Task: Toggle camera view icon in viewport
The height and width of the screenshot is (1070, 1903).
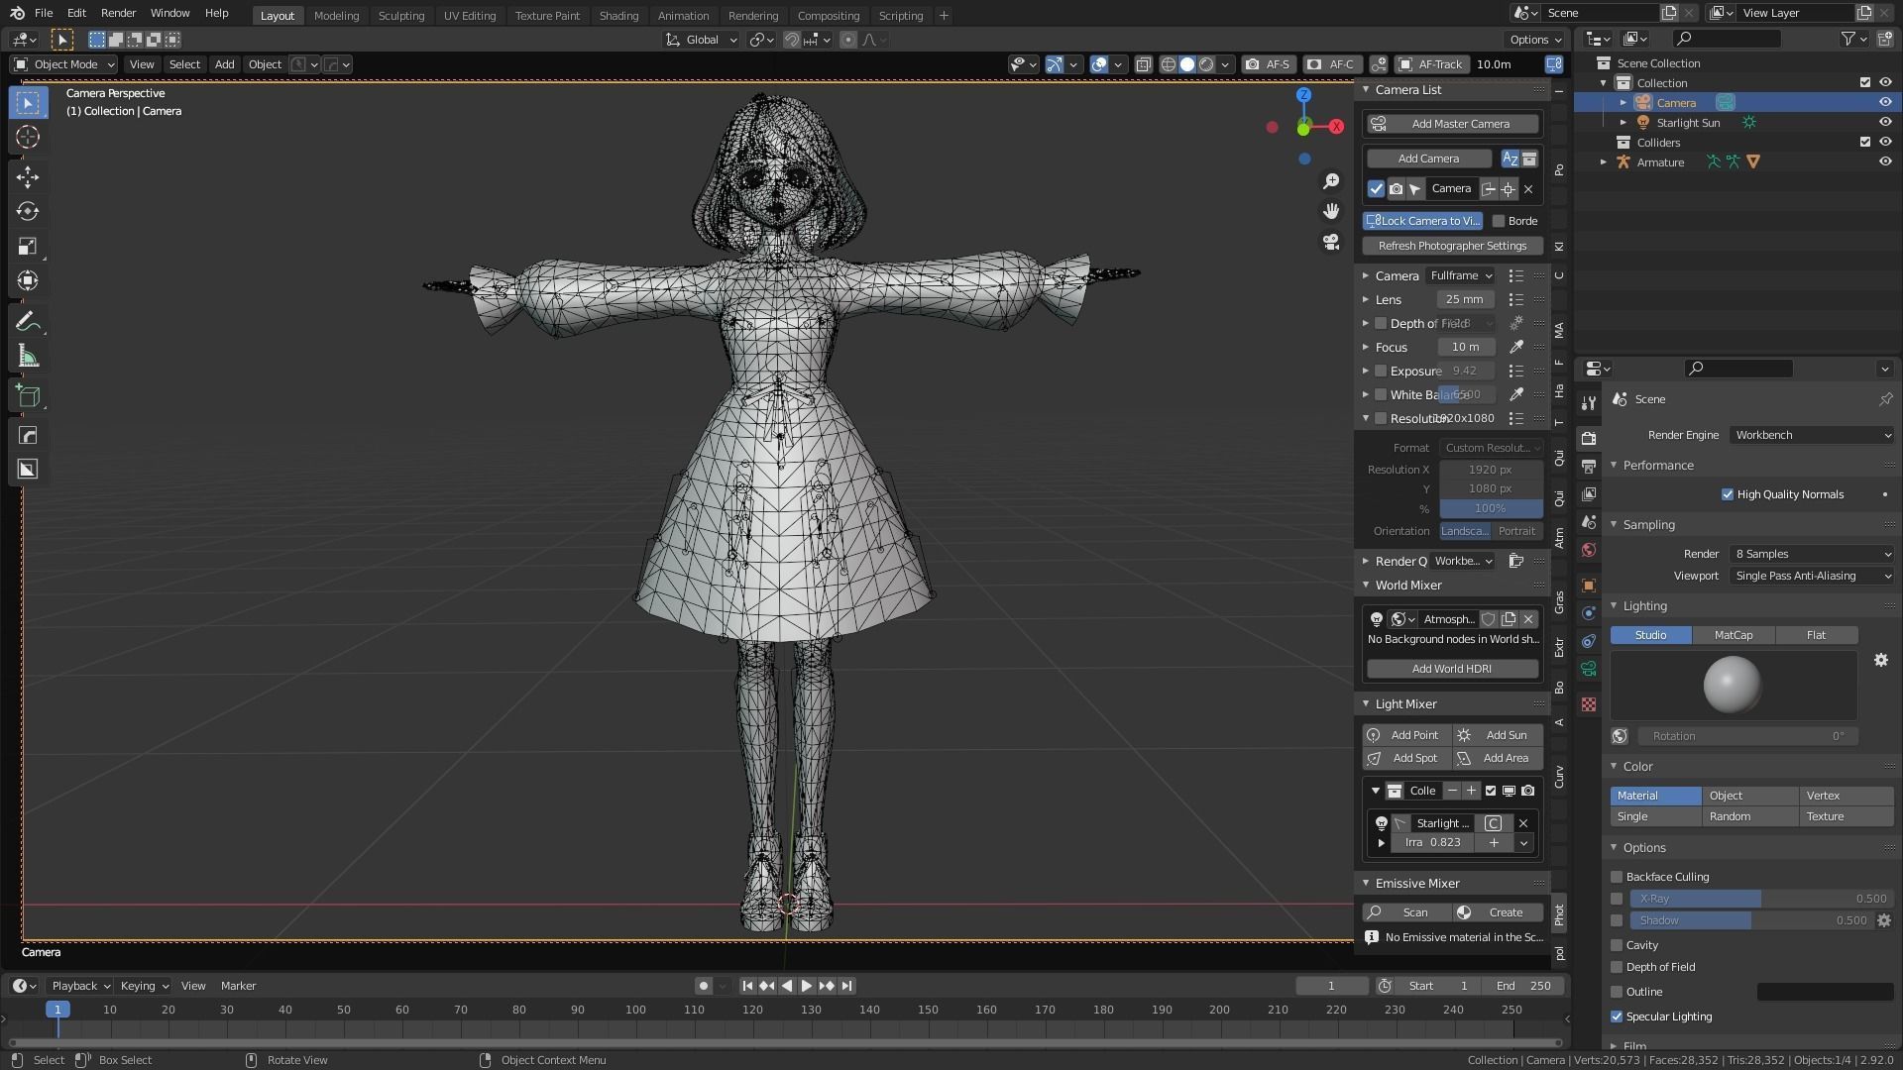Action: (x=1331, y=242)
